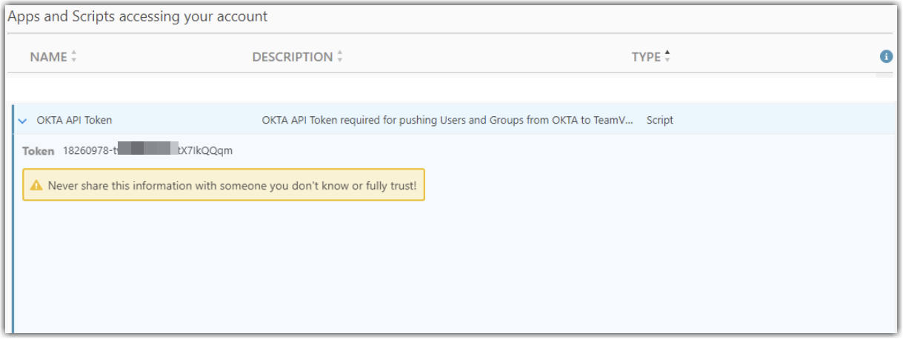Click the Script type cell

[659, 120]
